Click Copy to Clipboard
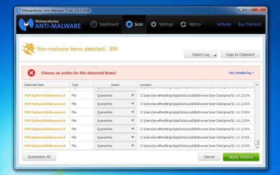Screen dimensions: 280x175 point(240,55)
